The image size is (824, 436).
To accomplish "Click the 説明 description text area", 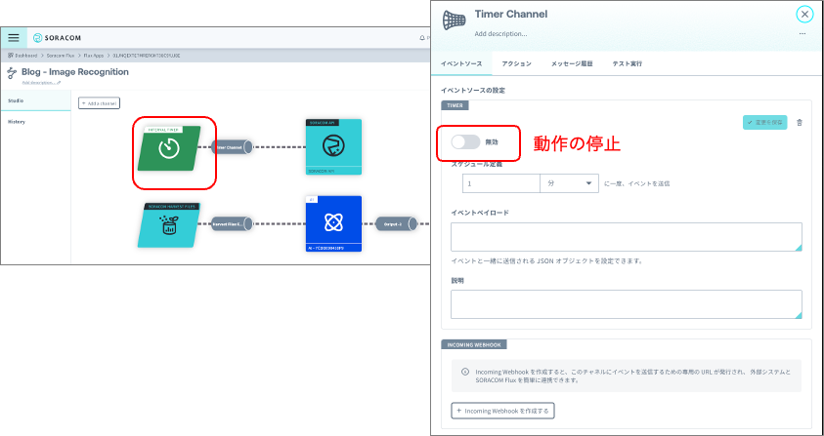I will pyautogui.click(x=627, y=304).
